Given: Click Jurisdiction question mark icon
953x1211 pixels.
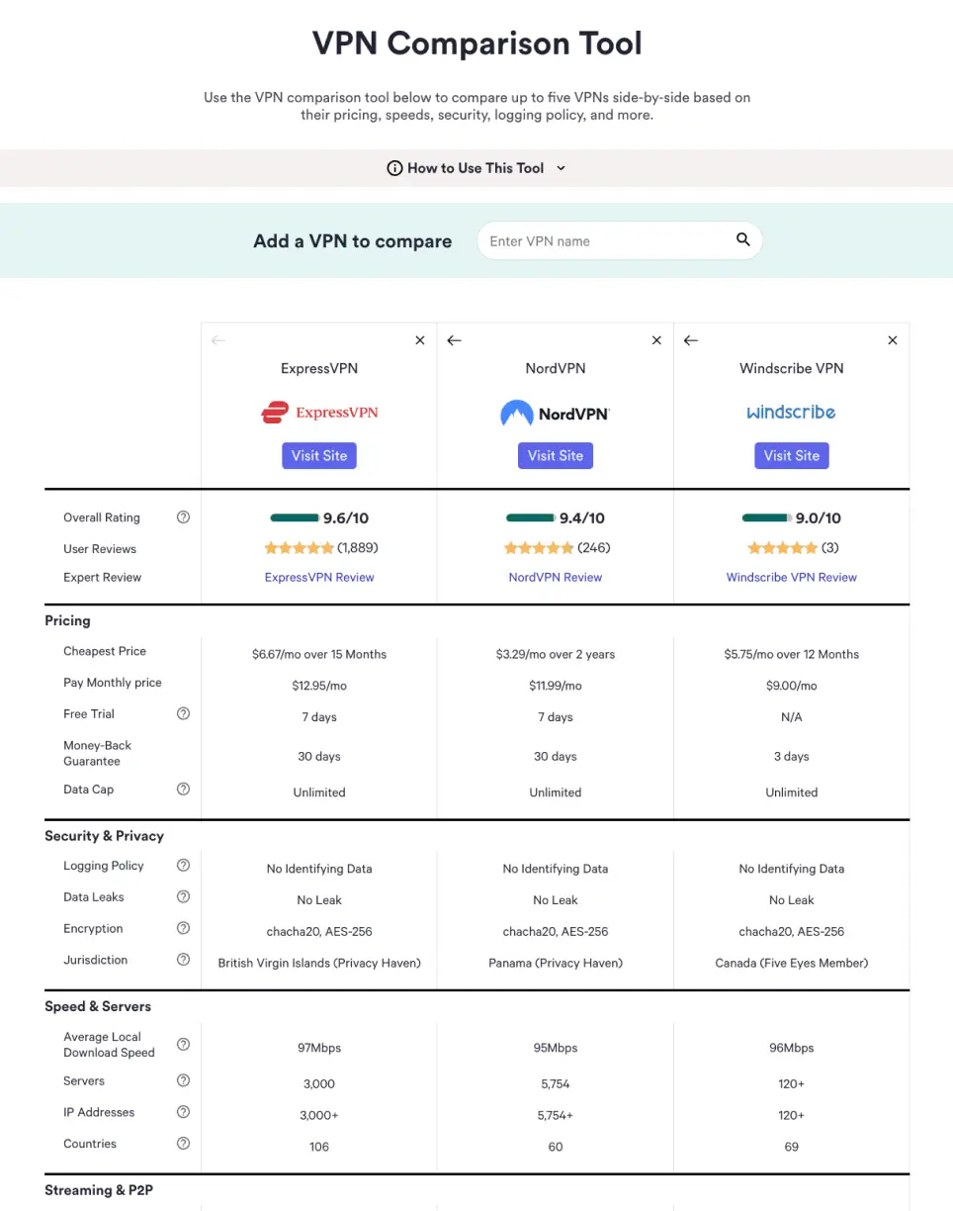Looking at the screenshot, I should tap(183, 960).
